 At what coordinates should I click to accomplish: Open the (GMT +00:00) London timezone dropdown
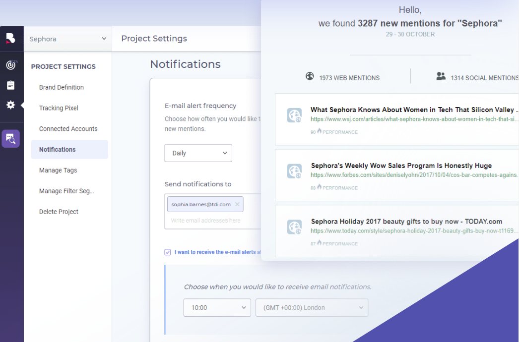[x=312, y=308]
